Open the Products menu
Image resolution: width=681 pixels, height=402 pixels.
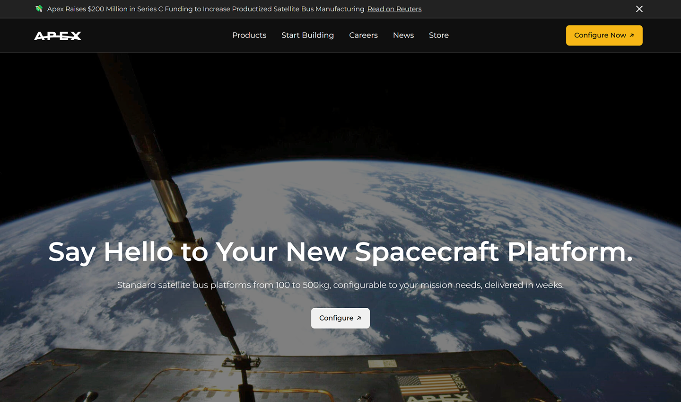[x=249, y=35]
